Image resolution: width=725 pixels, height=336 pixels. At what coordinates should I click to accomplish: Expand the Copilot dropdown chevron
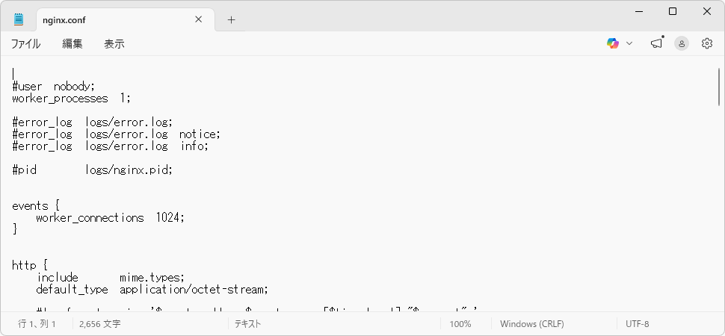pyautogui.click(x=629, y=43)
